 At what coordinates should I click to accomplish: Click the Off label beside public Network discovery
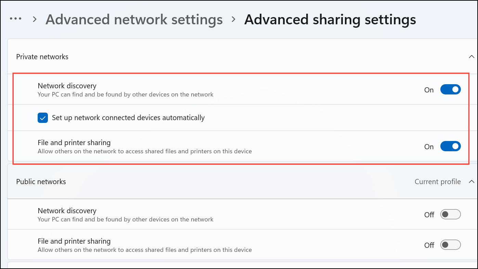click(429, 215)
